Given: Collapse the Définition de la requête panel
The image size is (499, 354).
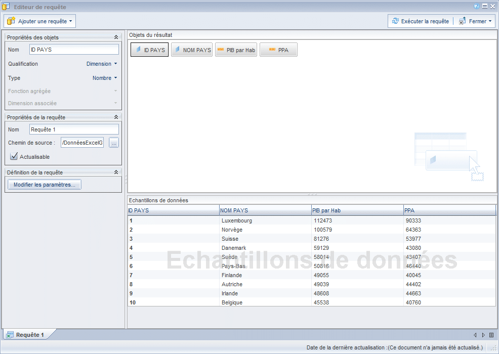Looking at the screenshot, I should pos(116,172).
